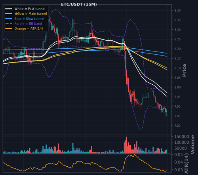Click the 8.40 price axis tick label
Screen dimensions: 198x175
pyautogui.click(x=177, y=11)
